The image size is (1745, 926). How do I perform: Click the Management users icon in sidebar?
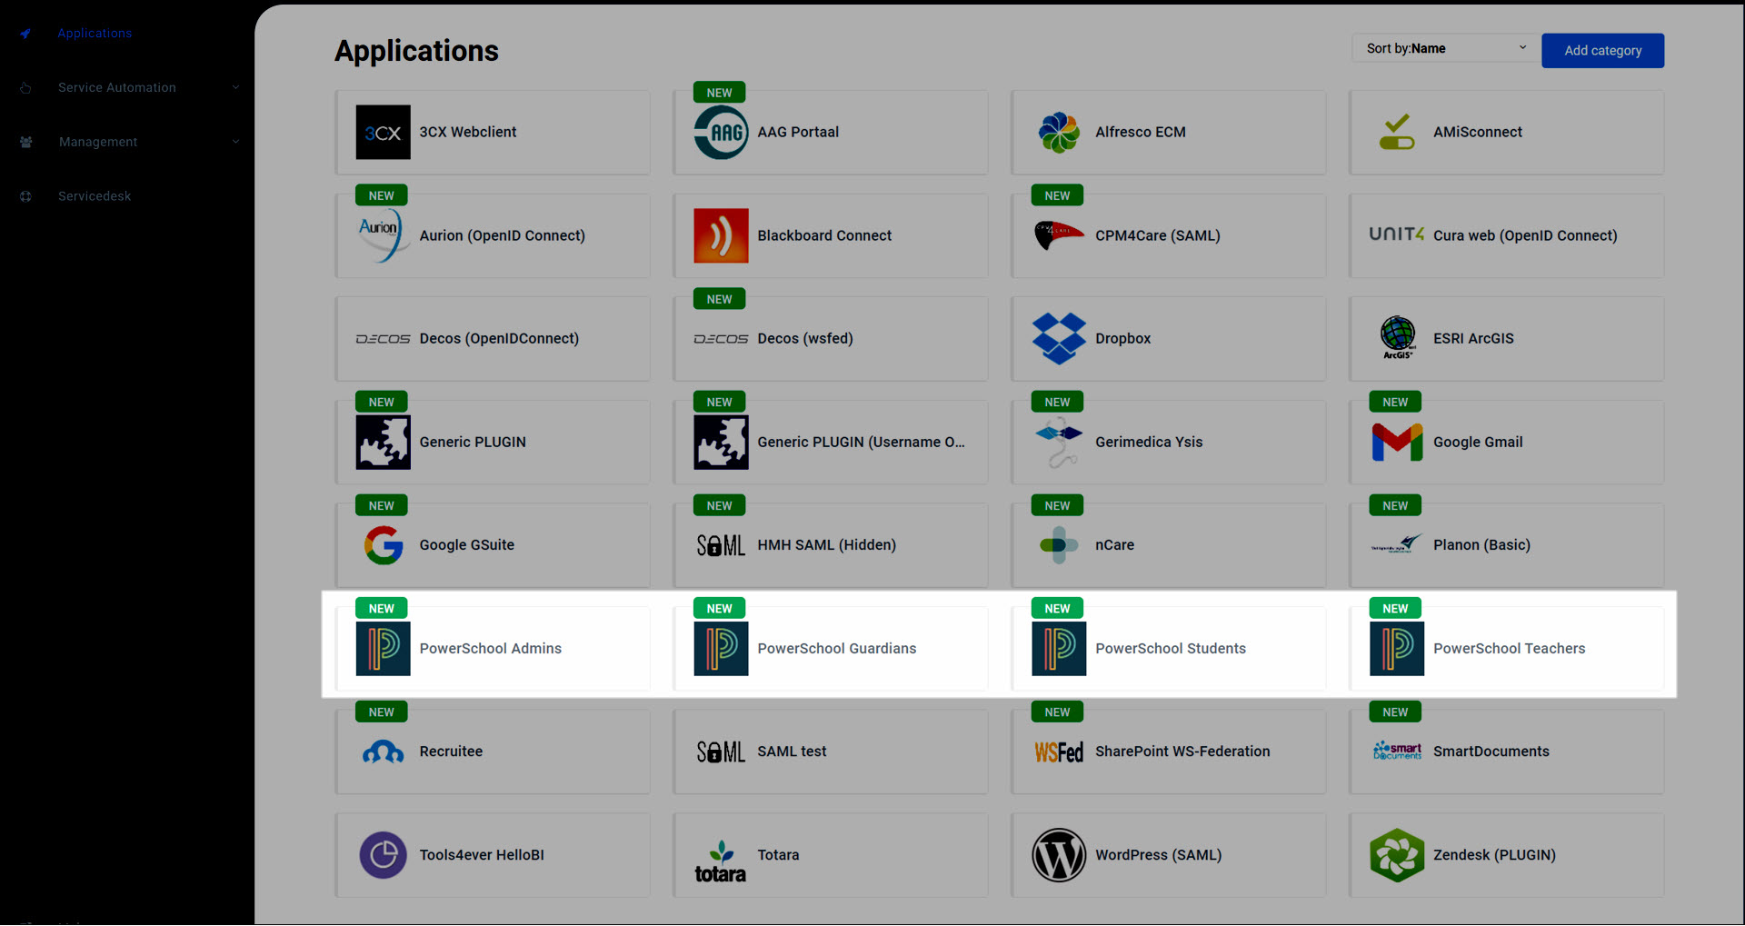click(25, 142)
